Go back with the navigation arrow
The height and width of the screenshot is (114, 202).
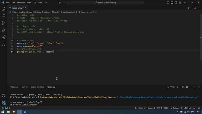pos(60,3)
